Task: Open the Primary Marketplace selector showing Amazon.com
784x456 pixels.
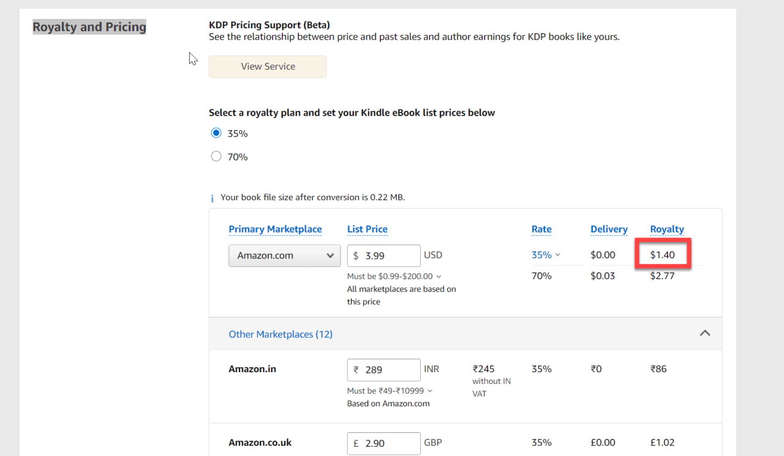Action: point(284,255)
